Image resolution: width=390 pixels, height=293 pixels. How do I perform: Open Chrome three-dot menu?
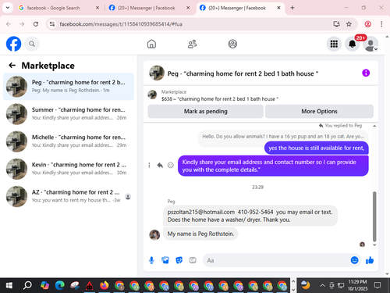point(381,24)
